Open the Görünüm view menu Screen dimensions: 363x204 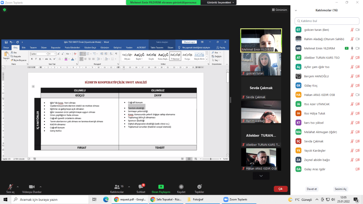(x=279, y=10)
